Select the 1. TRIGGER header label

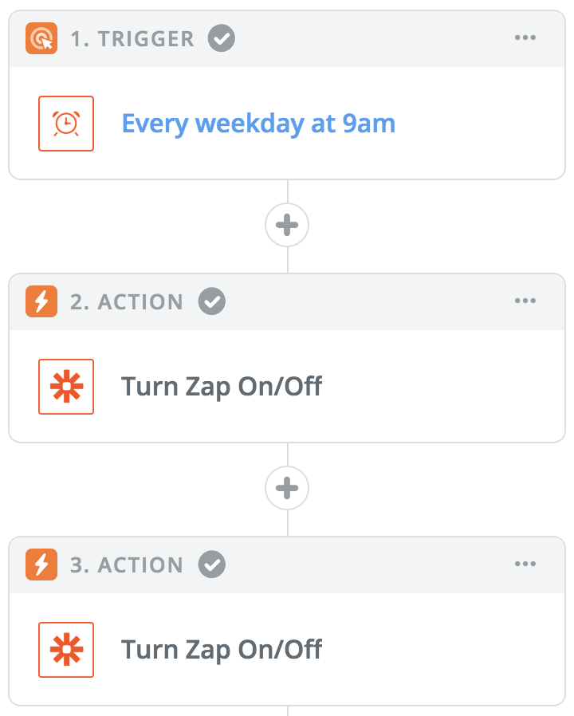tap(132, 39)
